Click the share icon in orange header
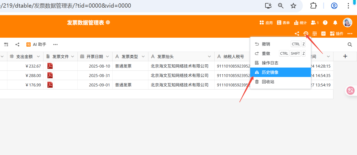The width and height of the screenshot is (357, 155). (x=297, y=34)
